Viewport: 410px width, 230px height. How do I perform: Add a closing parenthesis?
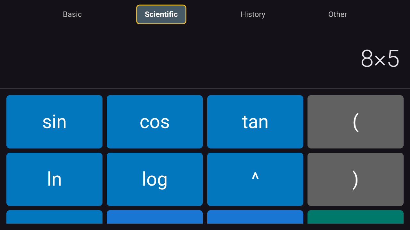coord(356,179)
